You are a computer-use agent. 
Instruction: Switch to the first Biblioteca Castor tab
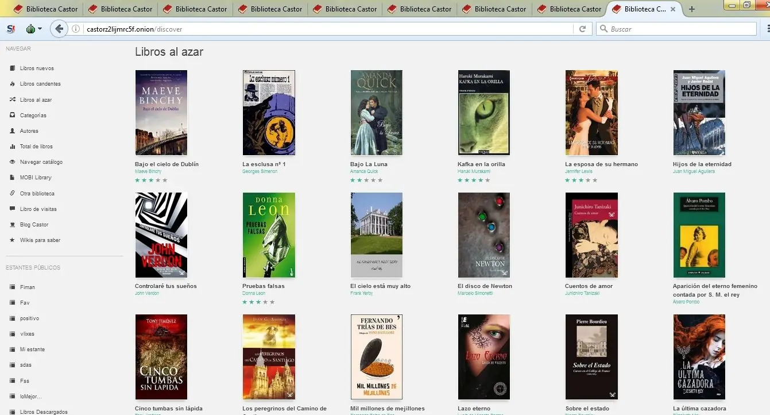tap(45, 9)
